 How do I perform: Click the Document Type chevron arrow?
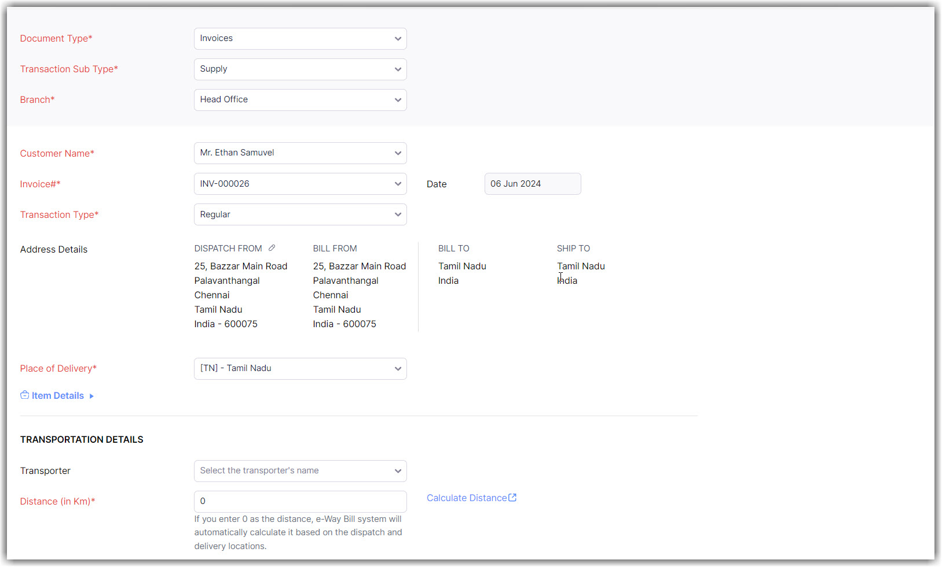[x=398, y=39]
